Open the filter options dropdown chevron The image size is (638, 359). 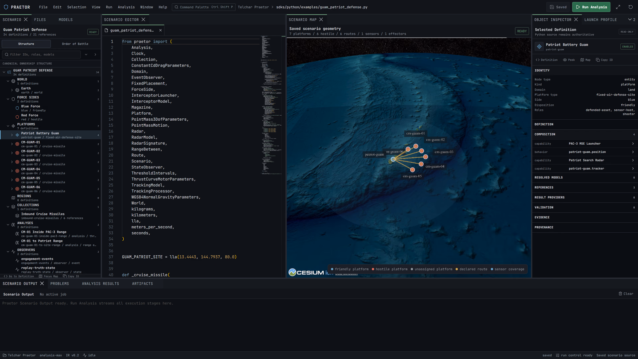point(86,55)
